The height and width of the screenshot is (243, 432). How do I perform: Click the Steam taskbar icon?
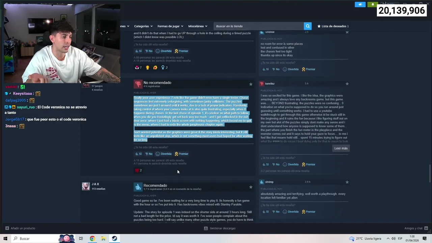pos(114,239)
